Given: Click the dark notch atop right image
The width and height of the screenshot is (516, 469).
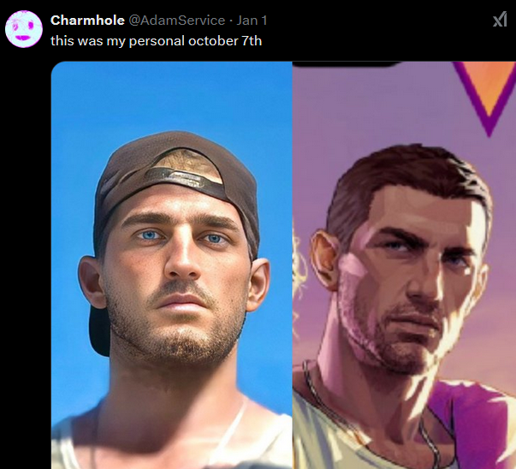Looking at the screenshot, I should [x=346, y=64].
